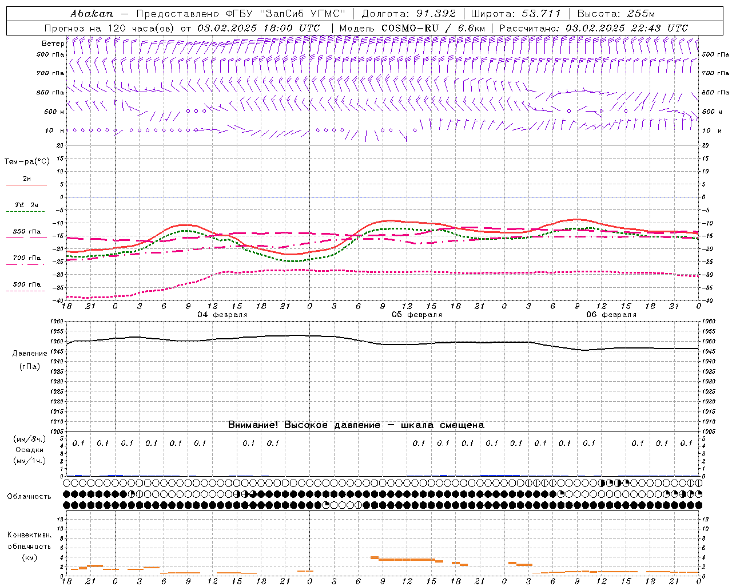Image resolution: width=732 pixels, height=586 pixels.
Task: Click the 500 м wind level label on left
Action: coord(54,112)
